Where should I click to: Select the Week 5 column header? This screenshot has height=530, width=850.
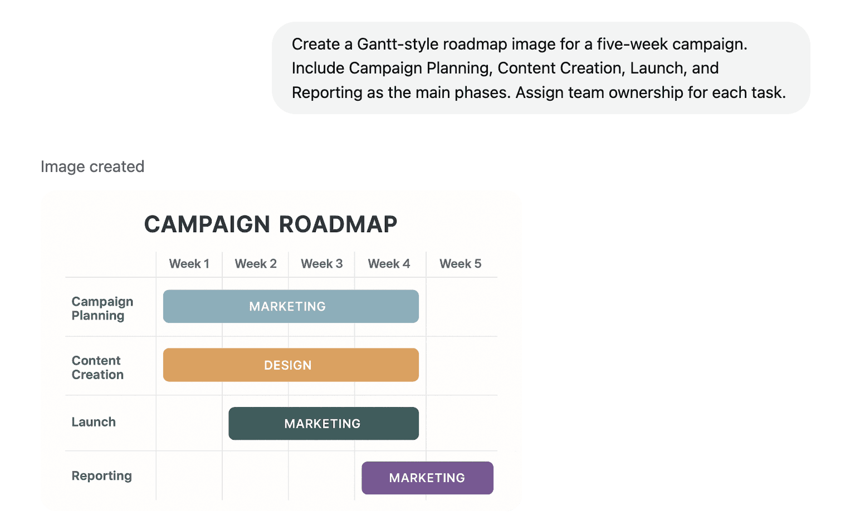[x=461, y=264]
